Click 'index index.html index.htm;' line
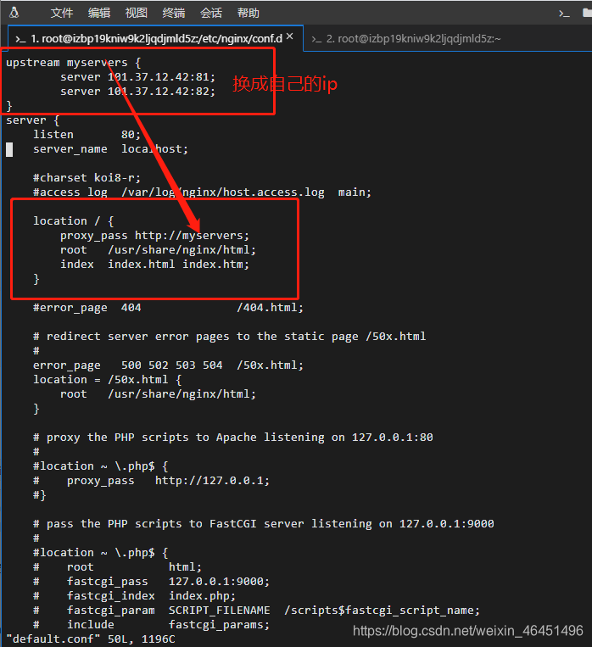 click(155, 264)
